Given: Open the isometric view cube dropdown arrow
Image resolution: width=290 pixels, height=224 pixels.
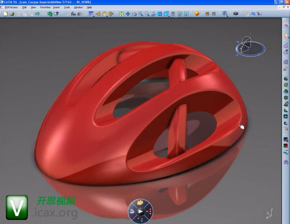Looking at the screenshot, I should click(x=169, y=16).
